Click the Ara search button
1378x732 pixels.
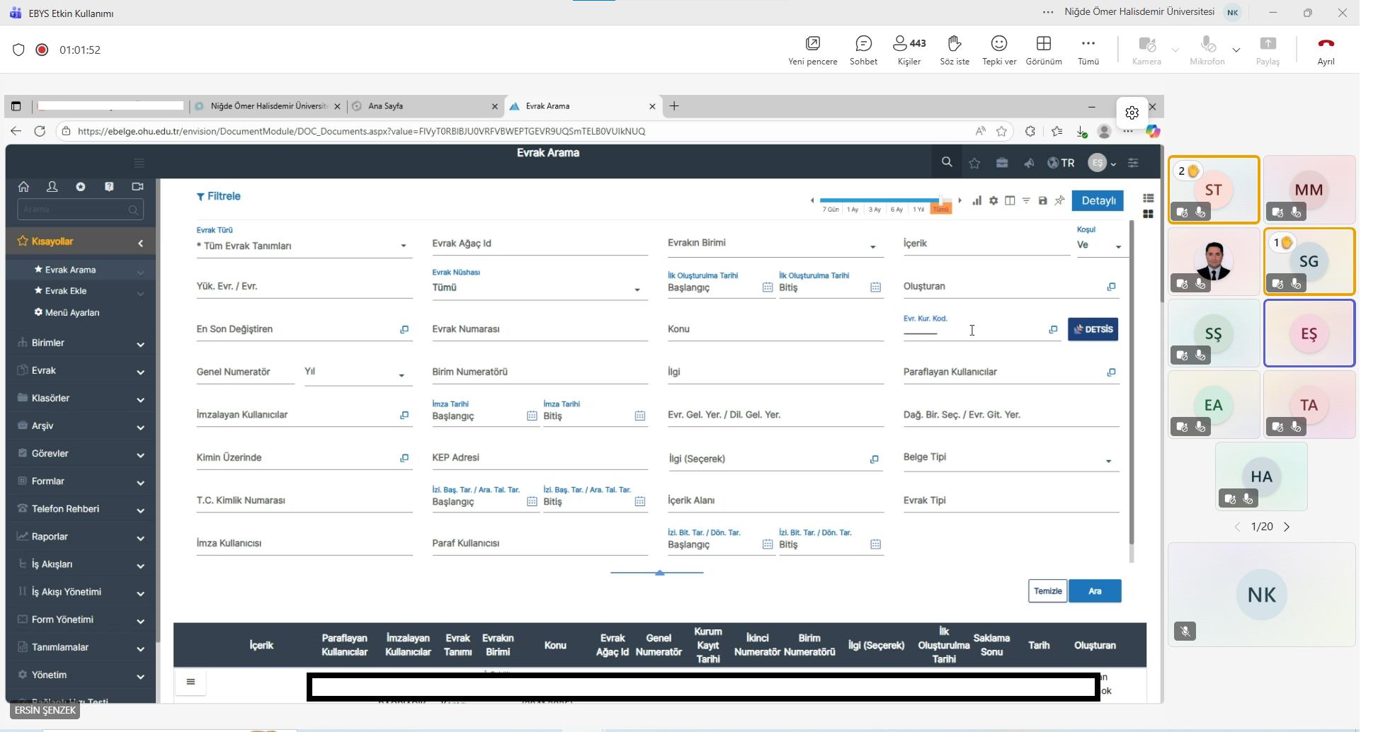point(1094,591)
